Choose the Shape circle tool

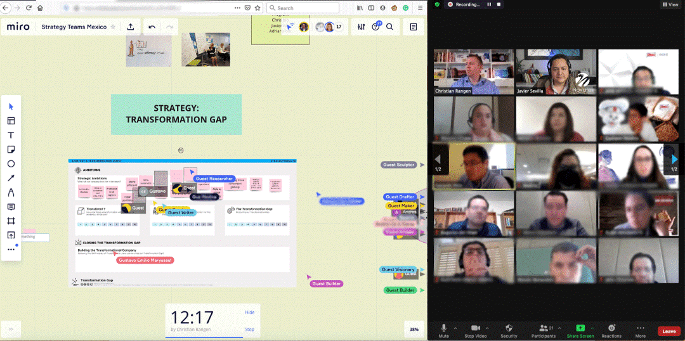[11, 164]
